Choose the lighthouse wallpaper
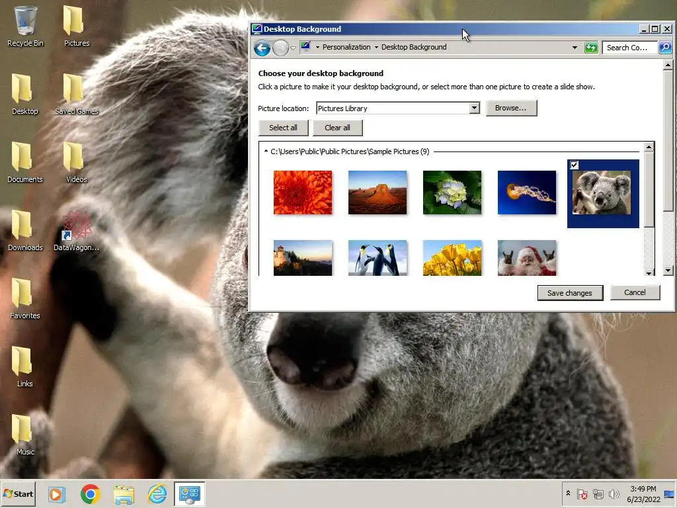This screenshot has height=508, width=677. [x=303, y=258]
